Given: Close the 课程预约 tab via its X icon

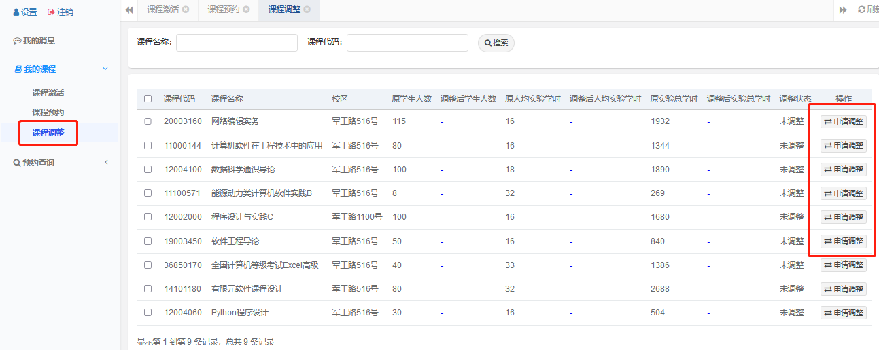Looking at the screenshot, I should (x=246, y=9).
